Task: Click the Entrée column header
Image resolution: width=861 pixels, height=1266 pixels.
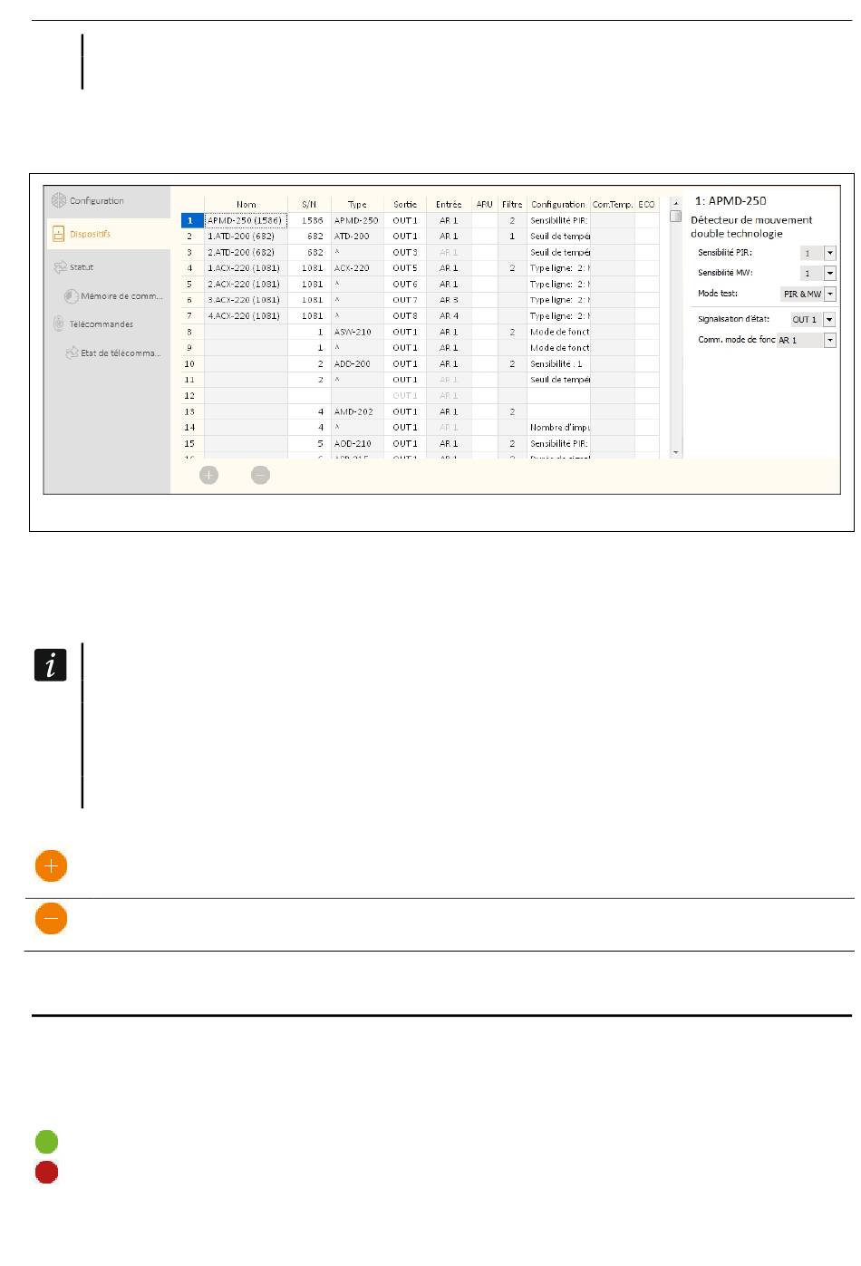Action: (x=449, y=204)
